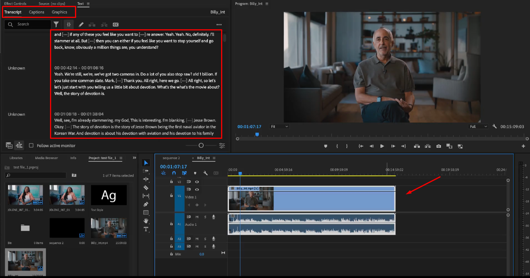This screenshot has width=530, height=278.
Task: Select the Rectangle tool
Action: click(x=146, y=213)
